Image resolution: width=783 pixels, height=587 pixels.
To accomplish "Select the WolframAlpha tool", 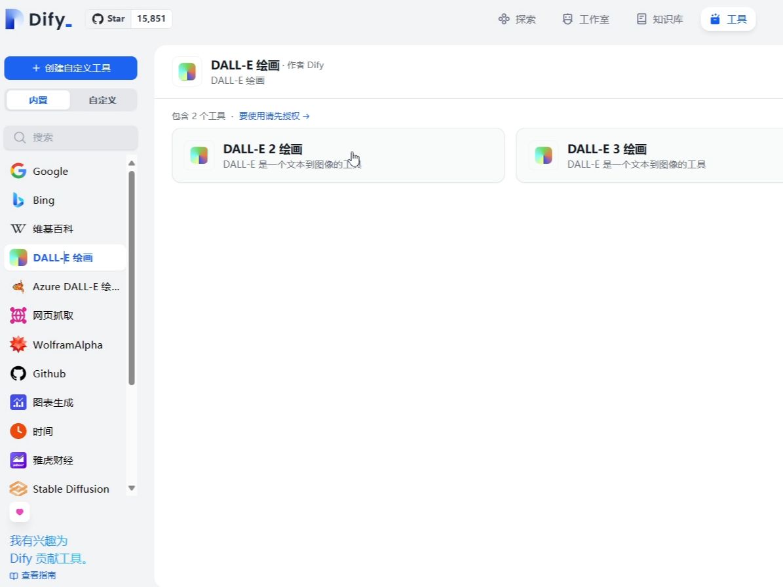I will (x=67, y=344).
